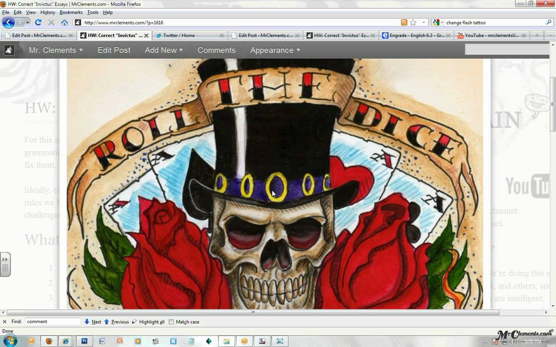Screen dimensions: 556x347
Task: Switch to the Twitter / Home tab
Action: (190, 35)
